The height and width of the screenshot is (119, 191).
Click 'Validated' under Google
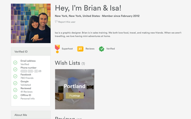click(x=25, y=85)
